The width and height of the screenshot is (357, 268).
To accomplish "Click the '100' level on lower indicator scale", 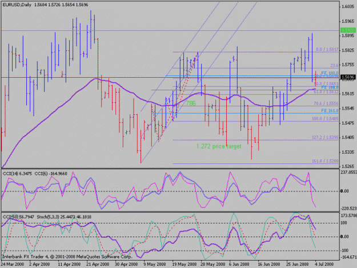I will pos(344,223).
